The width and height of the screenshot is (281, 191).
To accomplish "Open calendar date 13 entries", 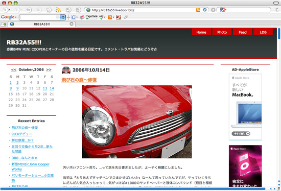I will [45, 88].
